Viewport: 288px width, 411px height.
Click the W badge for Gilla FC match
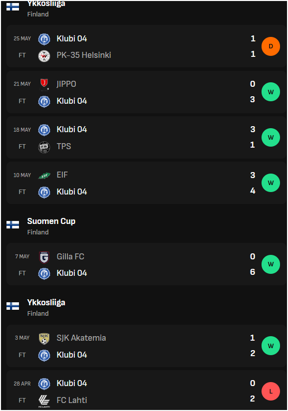(x=271, y=264)
